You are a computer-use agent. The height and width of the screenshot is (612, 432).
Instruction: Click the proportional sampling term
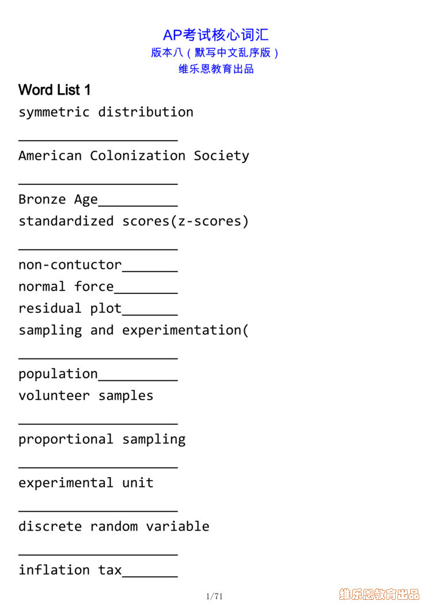point(102,440)
